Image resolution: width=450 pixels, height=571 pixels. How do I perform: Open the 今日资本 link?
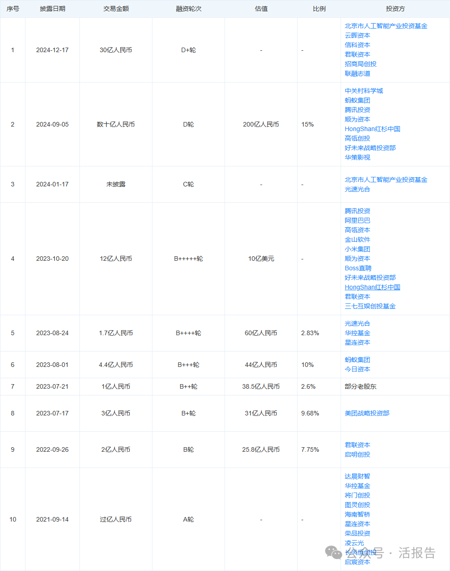(357, 369)
